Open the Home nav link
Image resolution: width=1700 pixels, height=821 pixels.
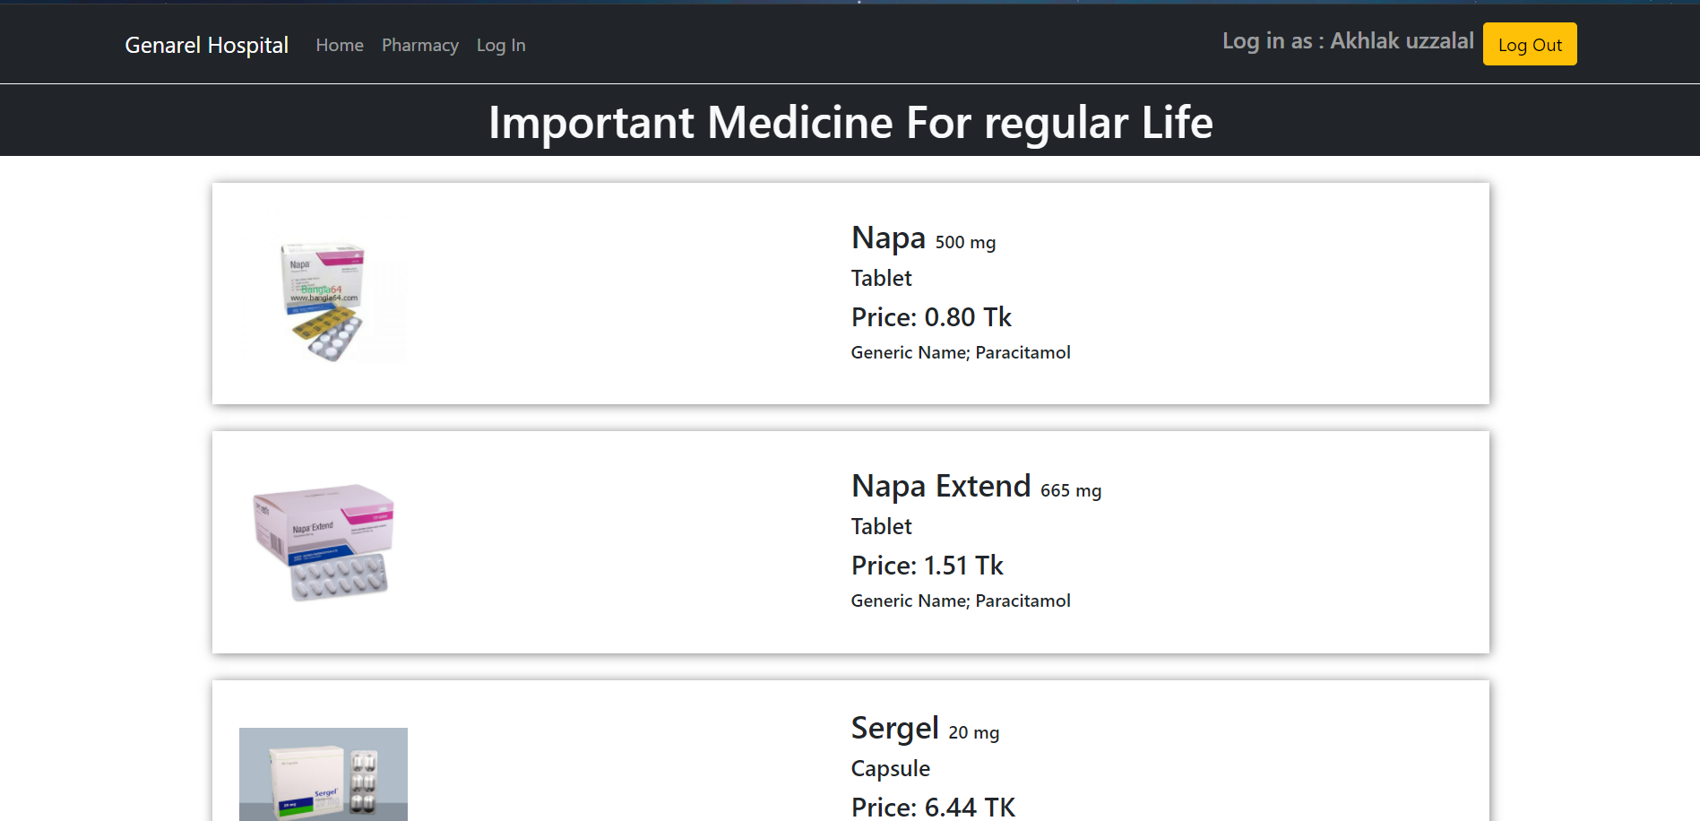pyautogui.click(x=340, y=45)
